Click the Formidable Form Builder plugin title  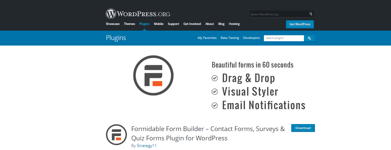click(x=208, y=133)
